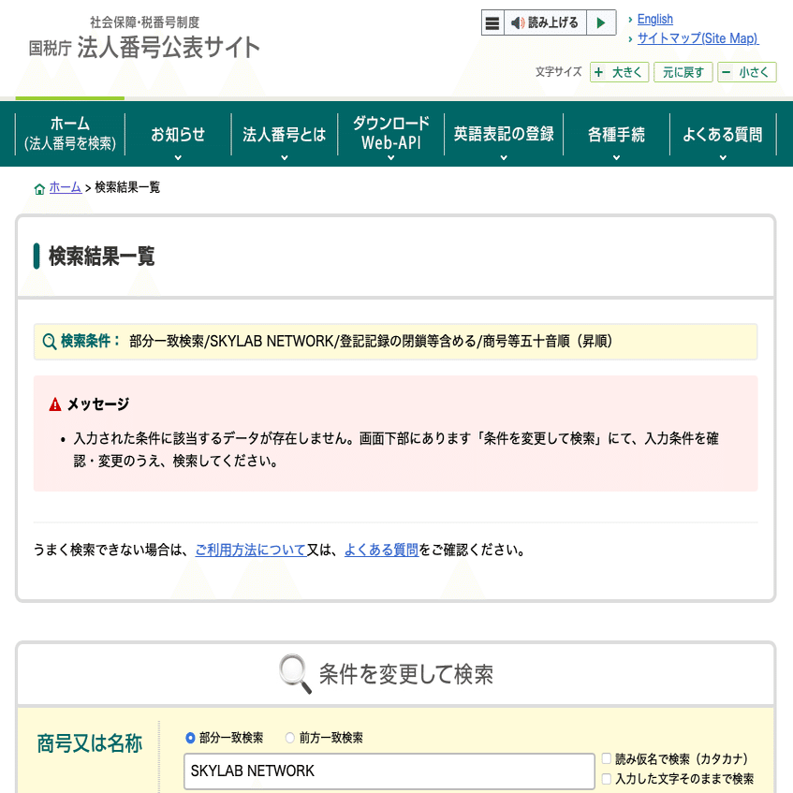Screen dimensions: 793x793
Task: Increase font size with 大きく button
Action: coord(619,72)
